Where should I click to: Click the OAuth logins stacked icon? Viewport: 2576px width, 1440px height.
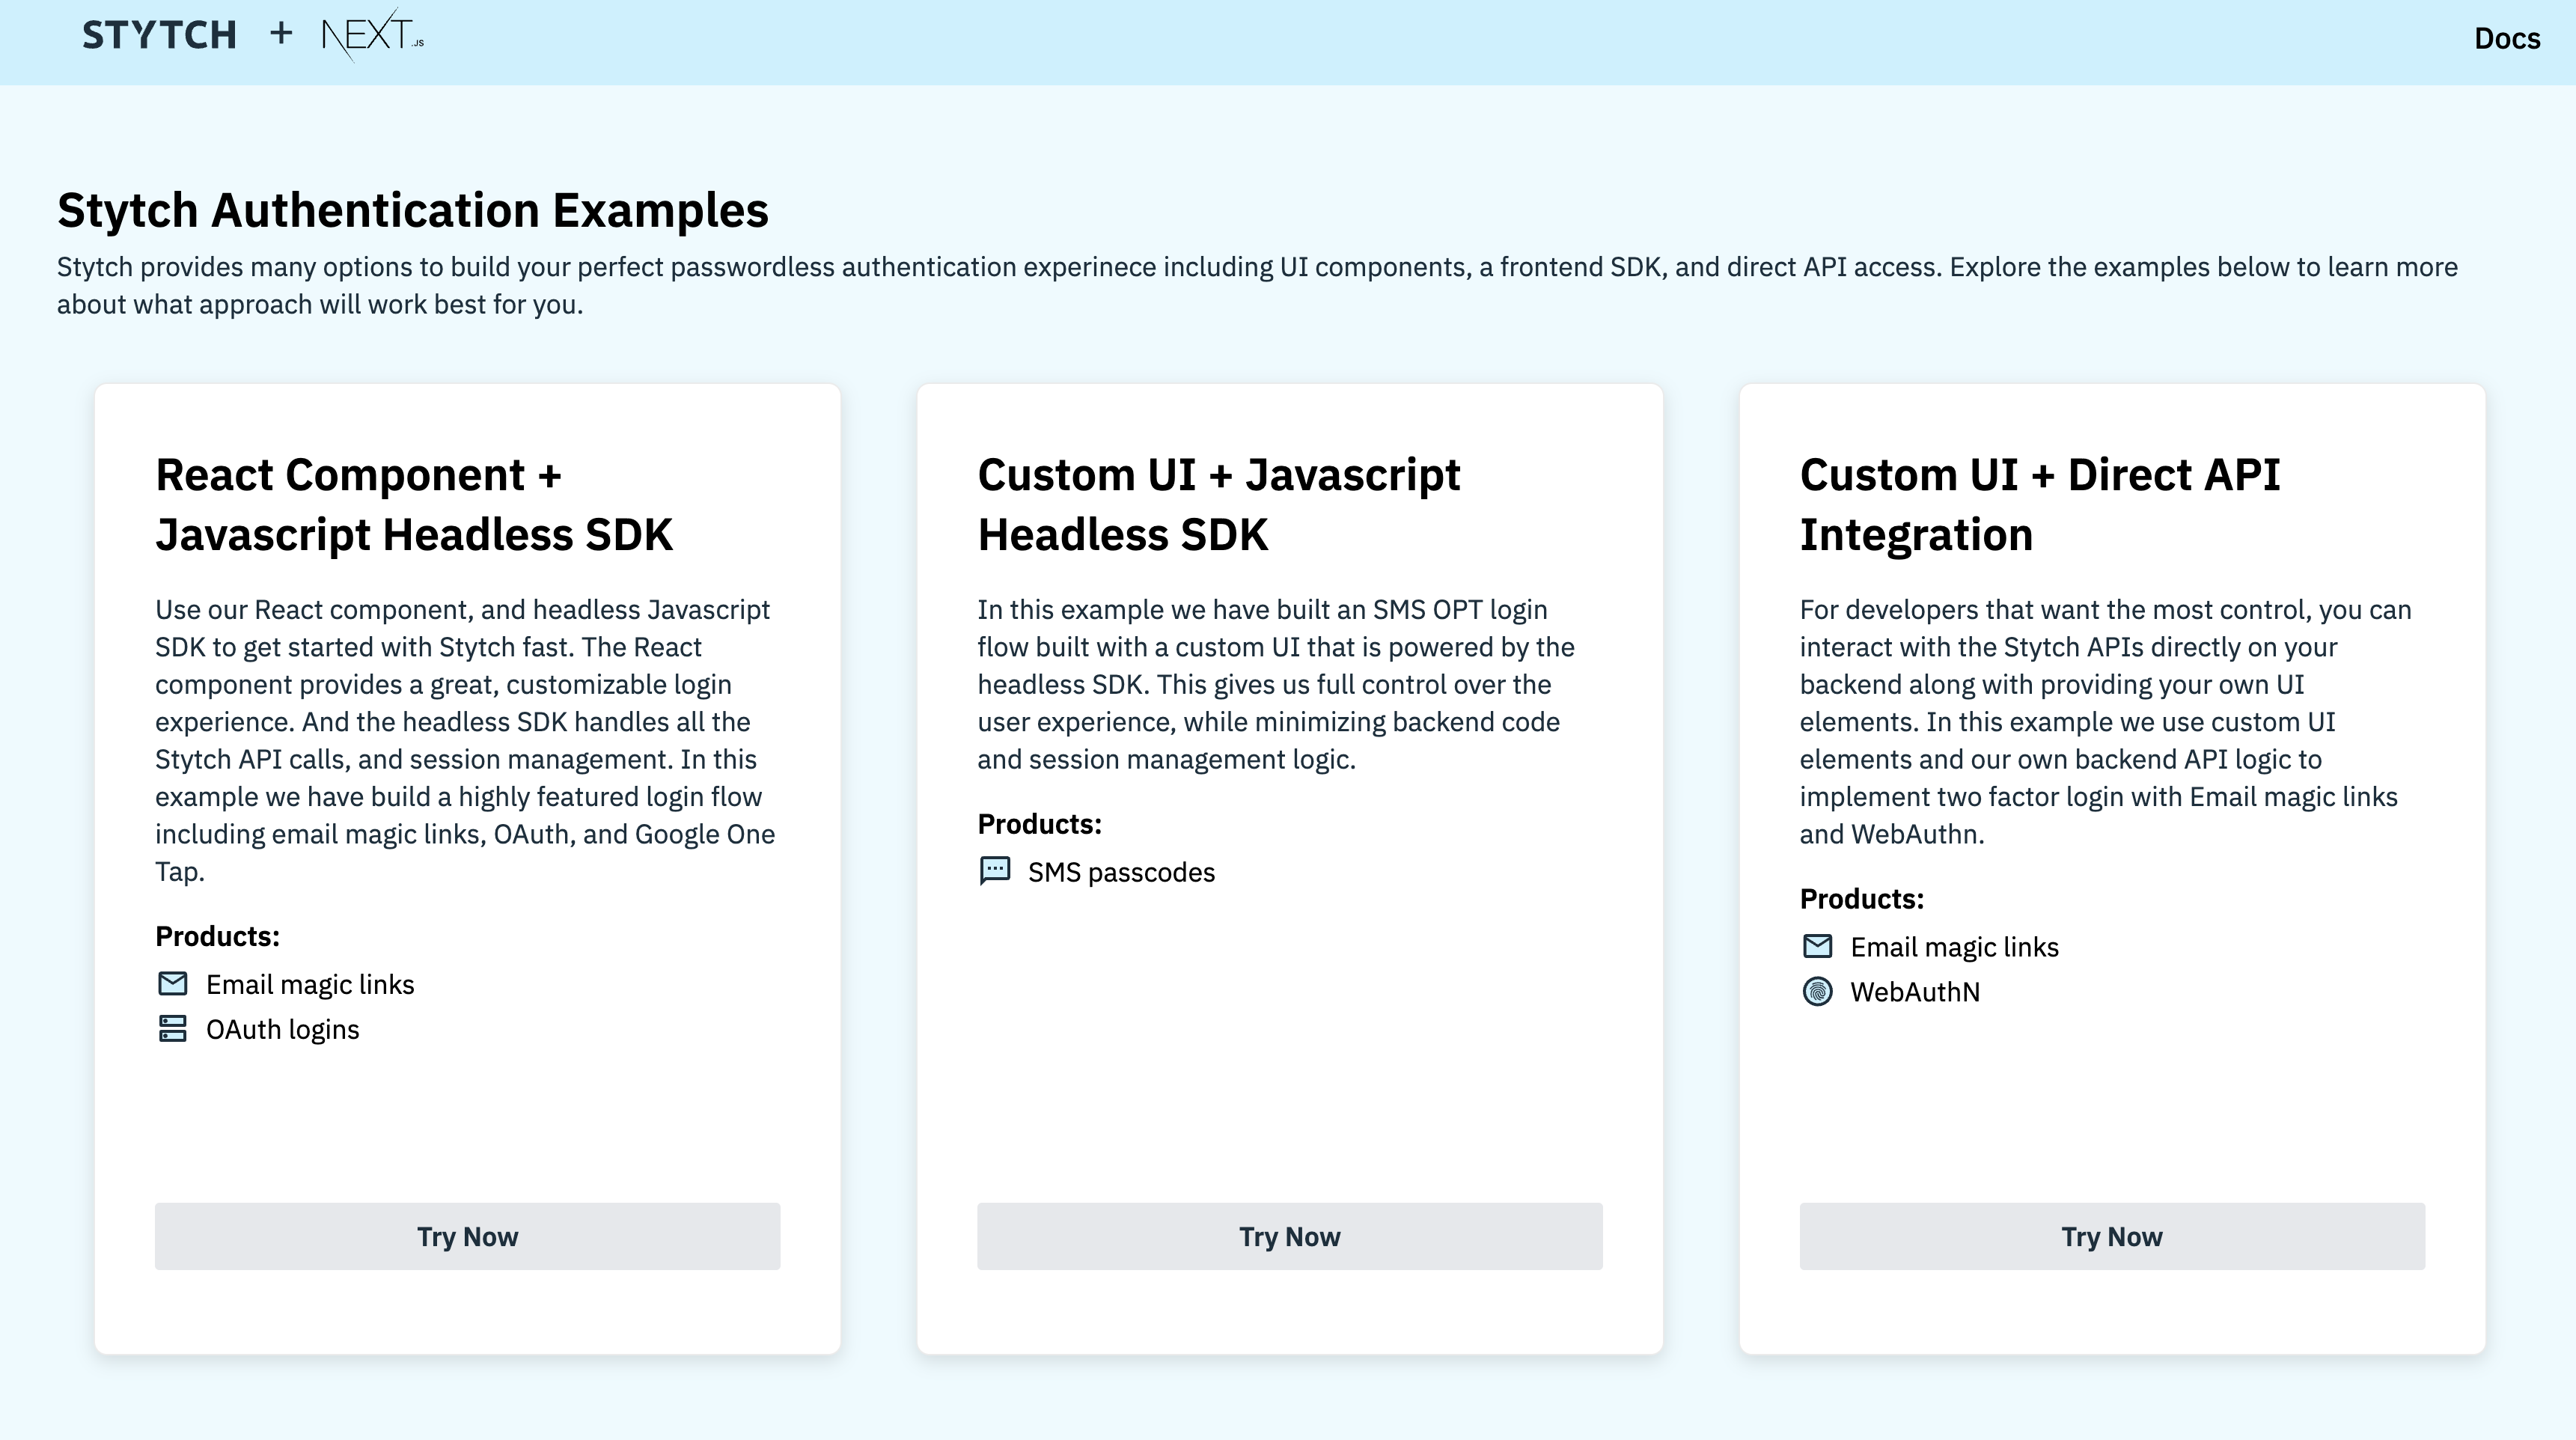click(x=173, y=1029)
